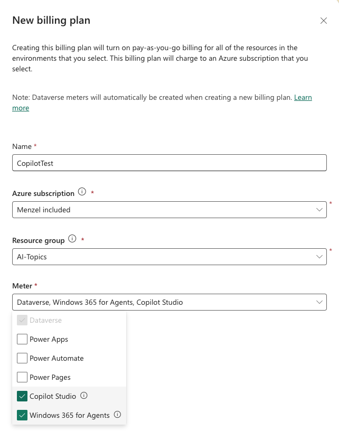The image size is (339, 431).
Task: Click the Meter field showing selected meters
Action: point(158,302)
